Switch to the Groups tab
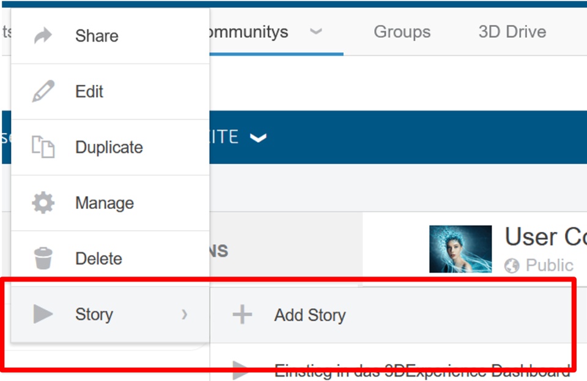 [x=402, y=32]
